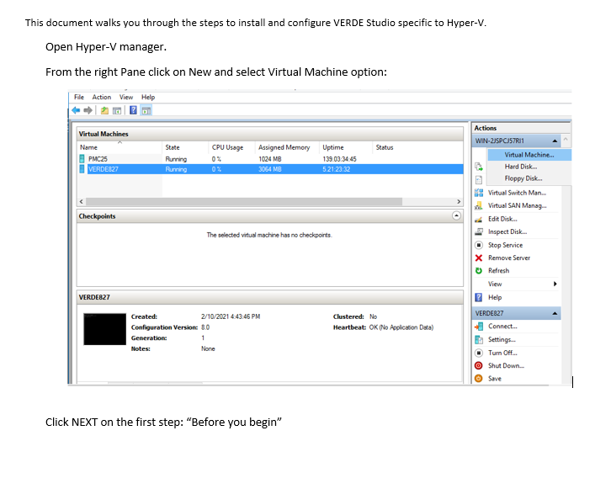Click the 5.21:23:32 uptime cell
Image resolution: width=595 pixels, height=489 pixels.
pos(336,169)
